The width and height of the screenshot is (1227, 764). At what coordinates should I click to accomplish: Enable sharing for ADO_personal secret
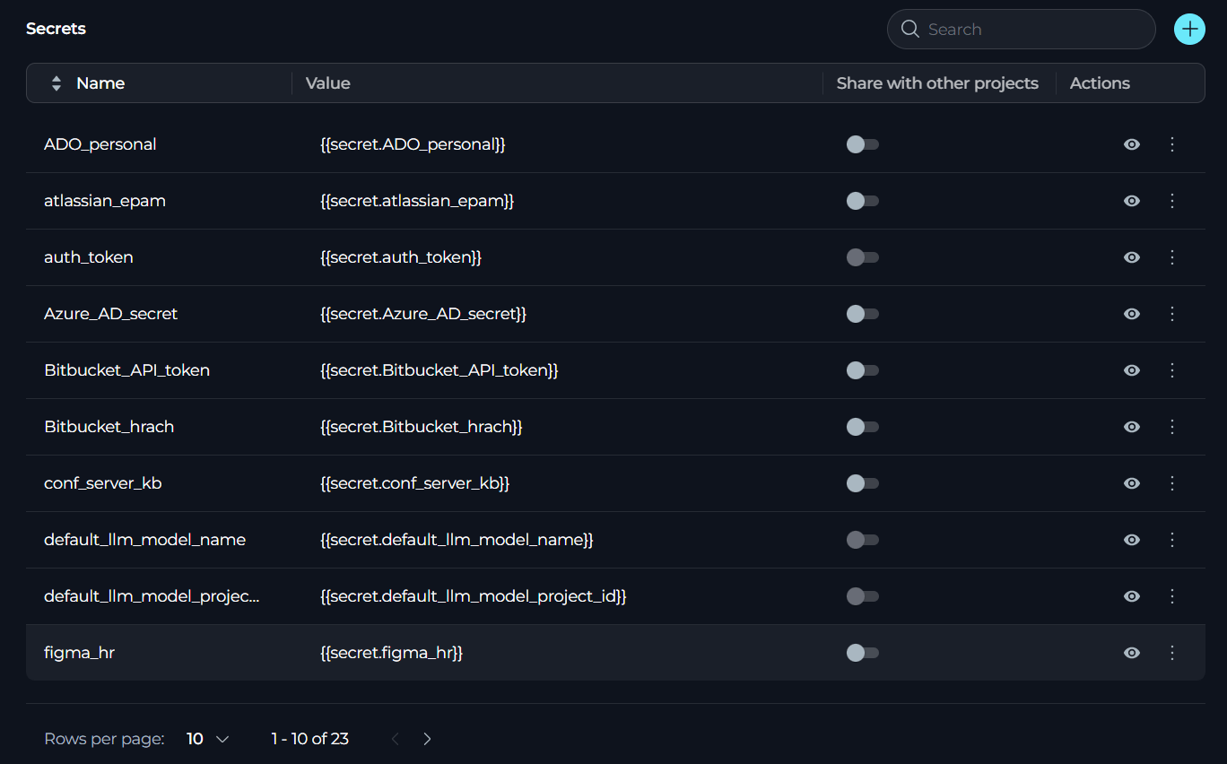863,144
